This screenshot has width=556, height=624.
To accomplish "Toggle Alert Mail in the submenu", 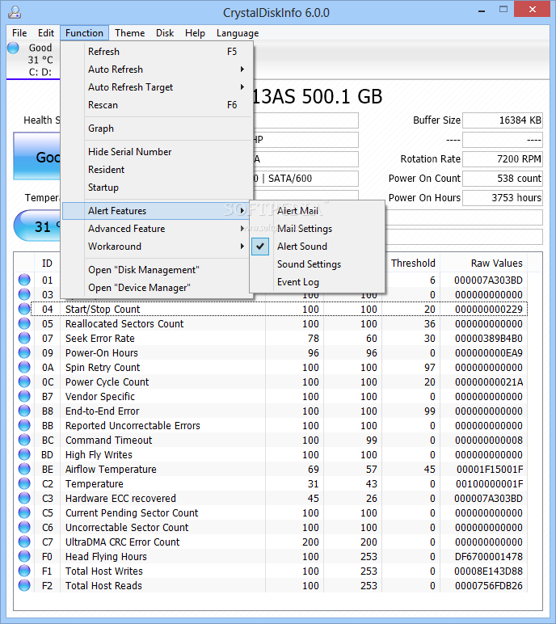I will click(x=318, y=211).
